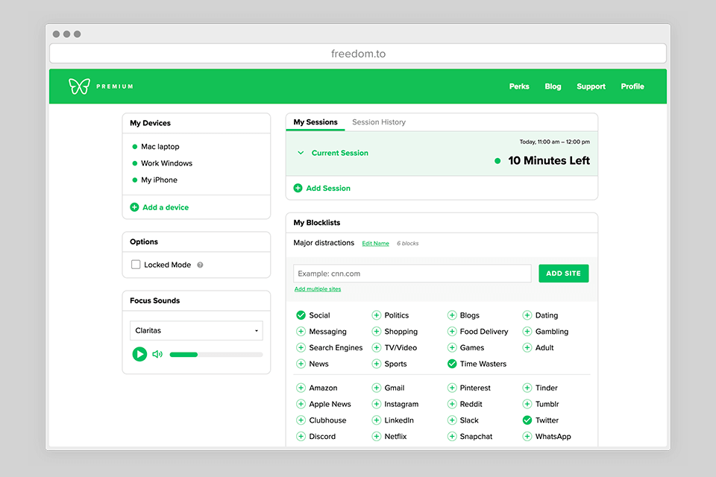This screenshot has height=477, width=716.
Task: Click the plus icon beside Add Session
Action: tap(298, 188)
